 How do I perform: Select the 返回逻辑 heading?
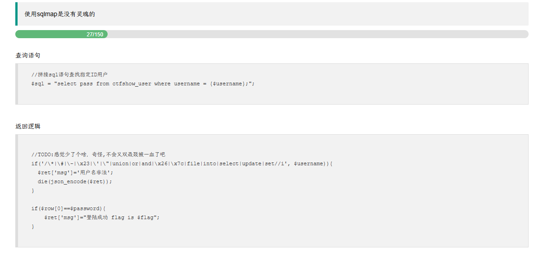(28, 126)
